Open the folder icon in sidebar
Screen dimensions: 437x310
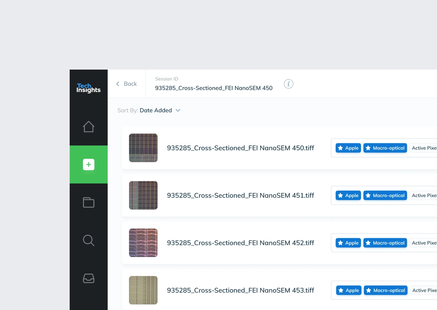click(89, 202)
